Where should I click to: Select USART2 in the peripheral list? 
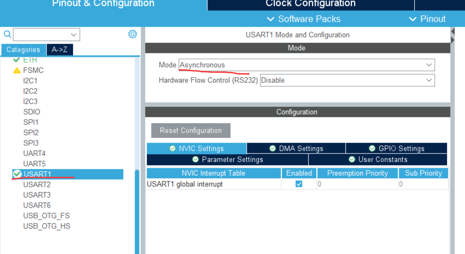[37, 184]
